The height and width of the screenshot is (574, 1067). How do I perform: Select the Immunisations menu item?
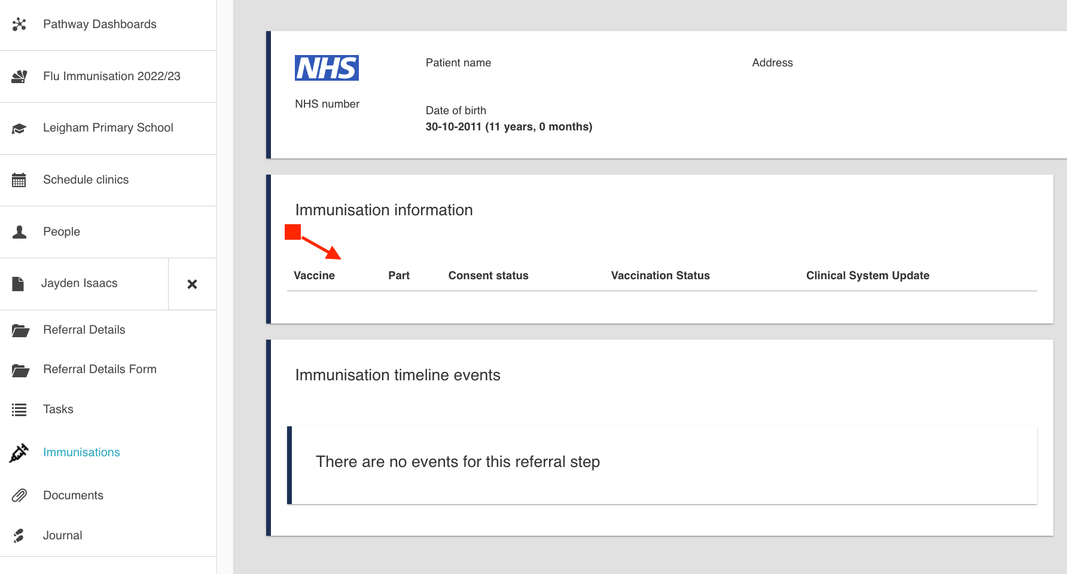click(x=81, y=453)
